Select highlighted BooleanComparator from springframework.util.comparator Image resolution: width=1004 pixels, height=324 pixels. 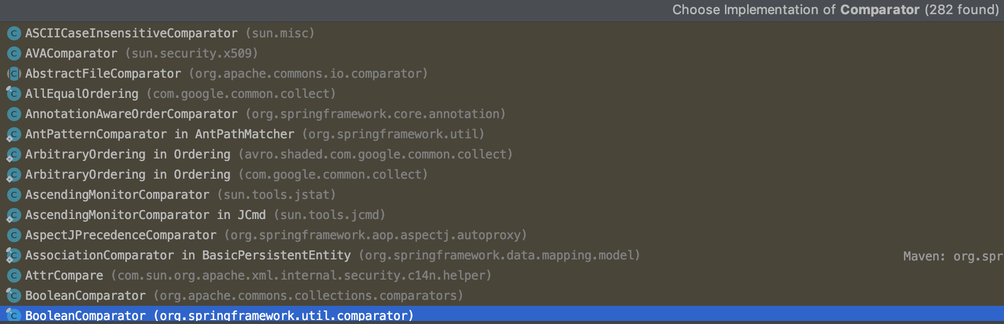coord(502,315)
